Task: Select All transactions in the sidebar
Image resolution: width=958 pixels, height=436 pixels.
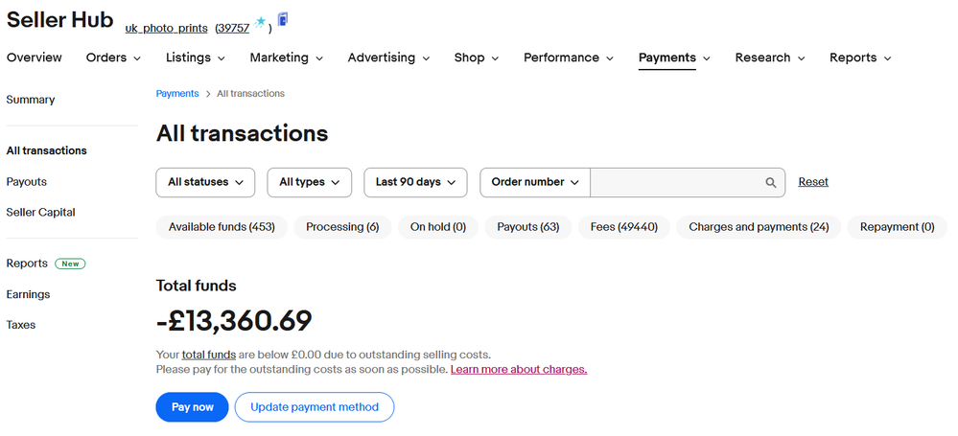Action: coord(46,150)
